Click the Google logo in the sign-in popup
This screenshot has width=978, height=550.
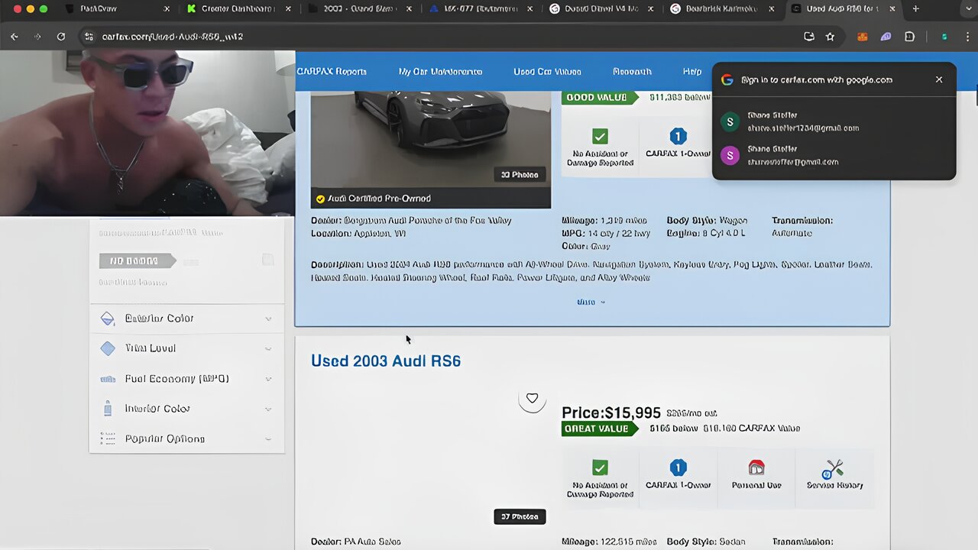pyautogui.click(x=727, y=79)
